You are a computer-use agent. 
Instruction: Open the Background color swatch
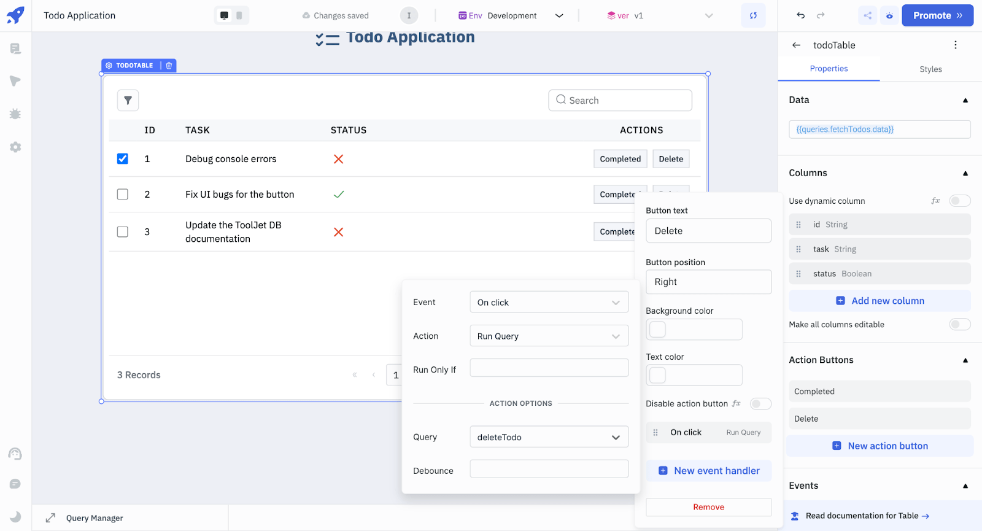click(x=657, y=330)
